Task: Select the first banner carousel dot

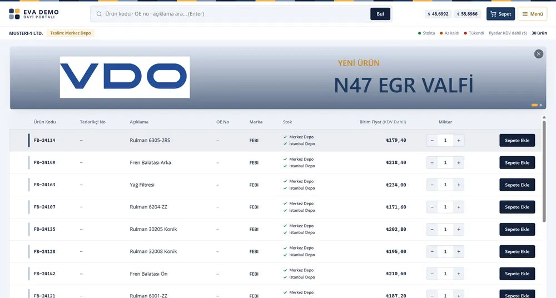Action: pyautogui.click(x=534, y=105)
